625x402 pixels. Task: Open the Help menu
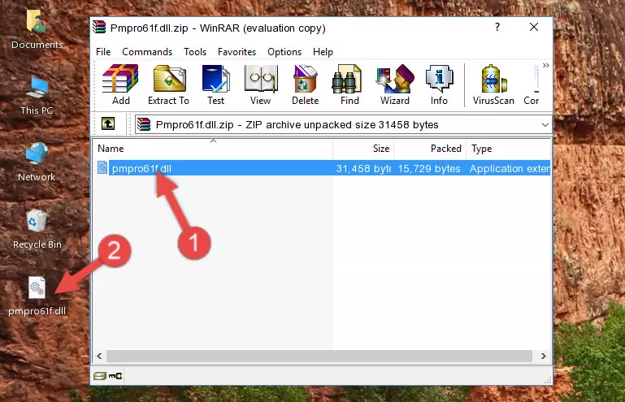pos(323,52)
